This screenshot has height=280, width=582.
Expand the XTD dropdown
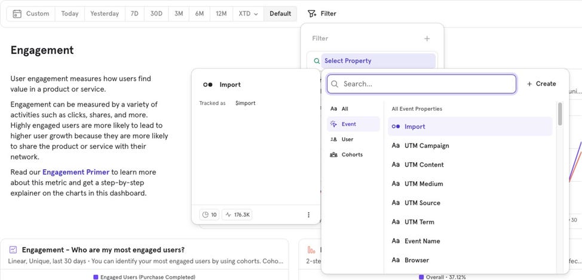(249, 14)
